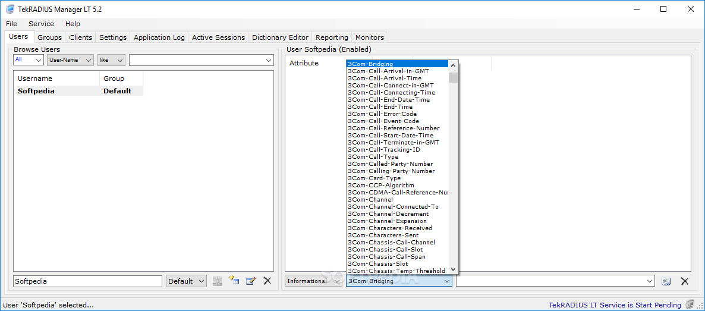Select 3Com-Chassis-Temp-Threshold attribute
Viewport: 705px width, 311px height.
[x=398, y=271]
